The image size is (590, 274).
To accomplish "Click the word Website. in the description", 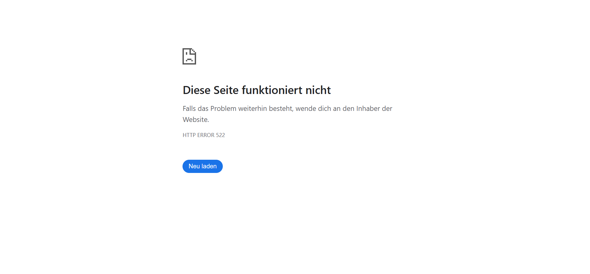I will pyautogui.click(x=196, y=119).
